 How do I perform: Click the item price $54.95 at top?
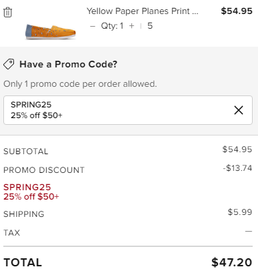click(x=237, y=11)
